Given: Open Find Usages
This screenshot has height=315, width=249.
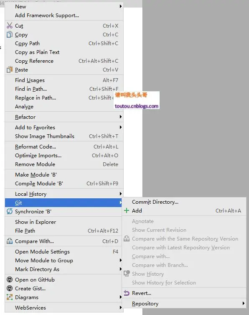Looking at the screenshot, I should point(64,80).
